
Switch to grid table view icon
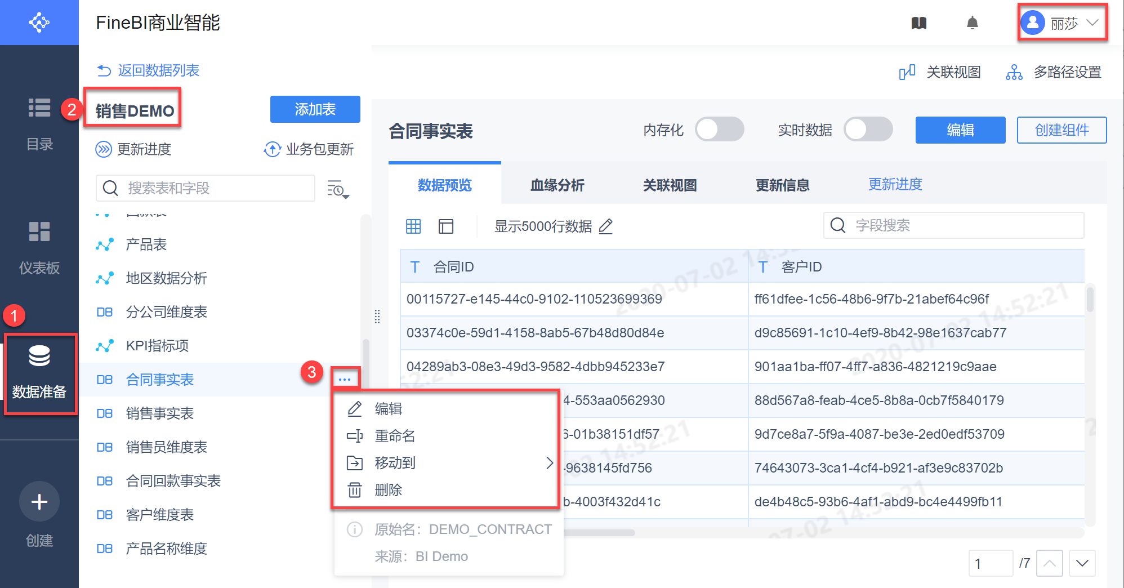click(413, 226)
